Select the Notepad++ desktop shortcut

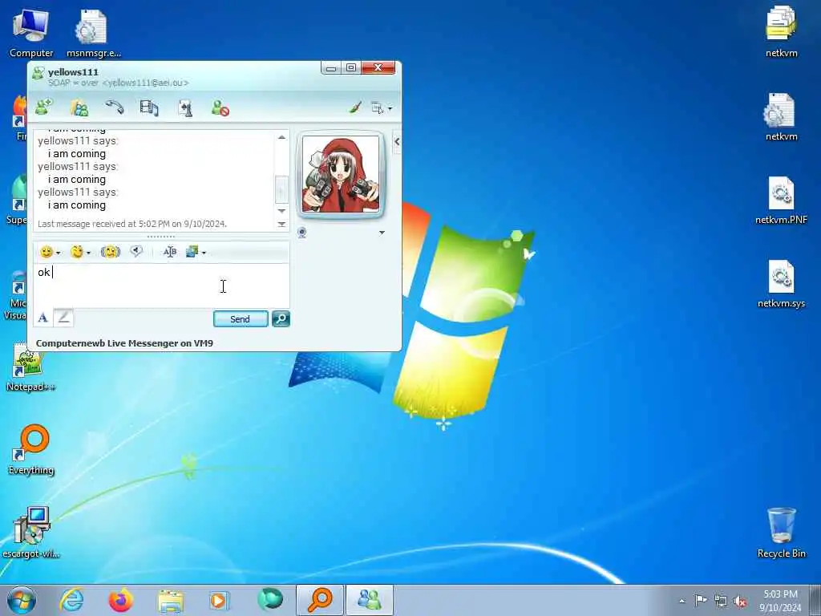pyautogui.click(x=30, y=367)
